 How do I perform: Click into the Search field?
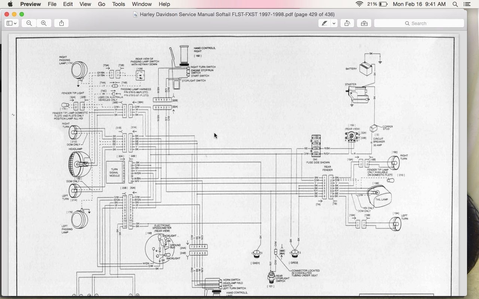(x=419, y=23)
